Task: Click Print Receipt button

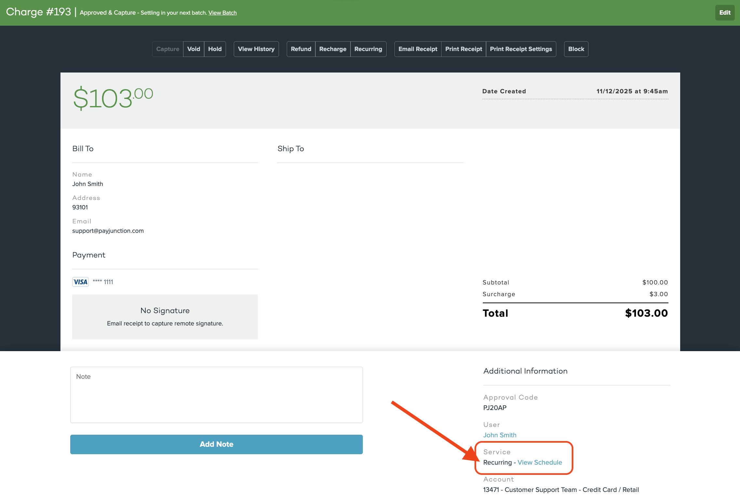Action: [464, 49]
